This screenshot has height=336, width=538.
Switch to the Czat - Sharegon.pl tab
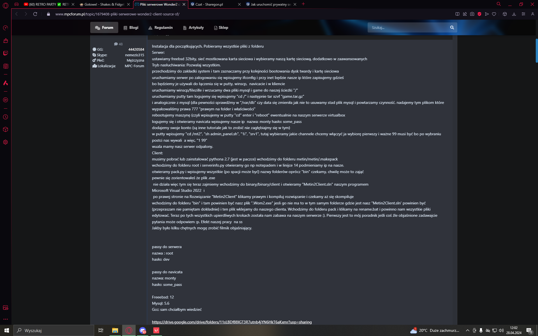tap(214, 4)
